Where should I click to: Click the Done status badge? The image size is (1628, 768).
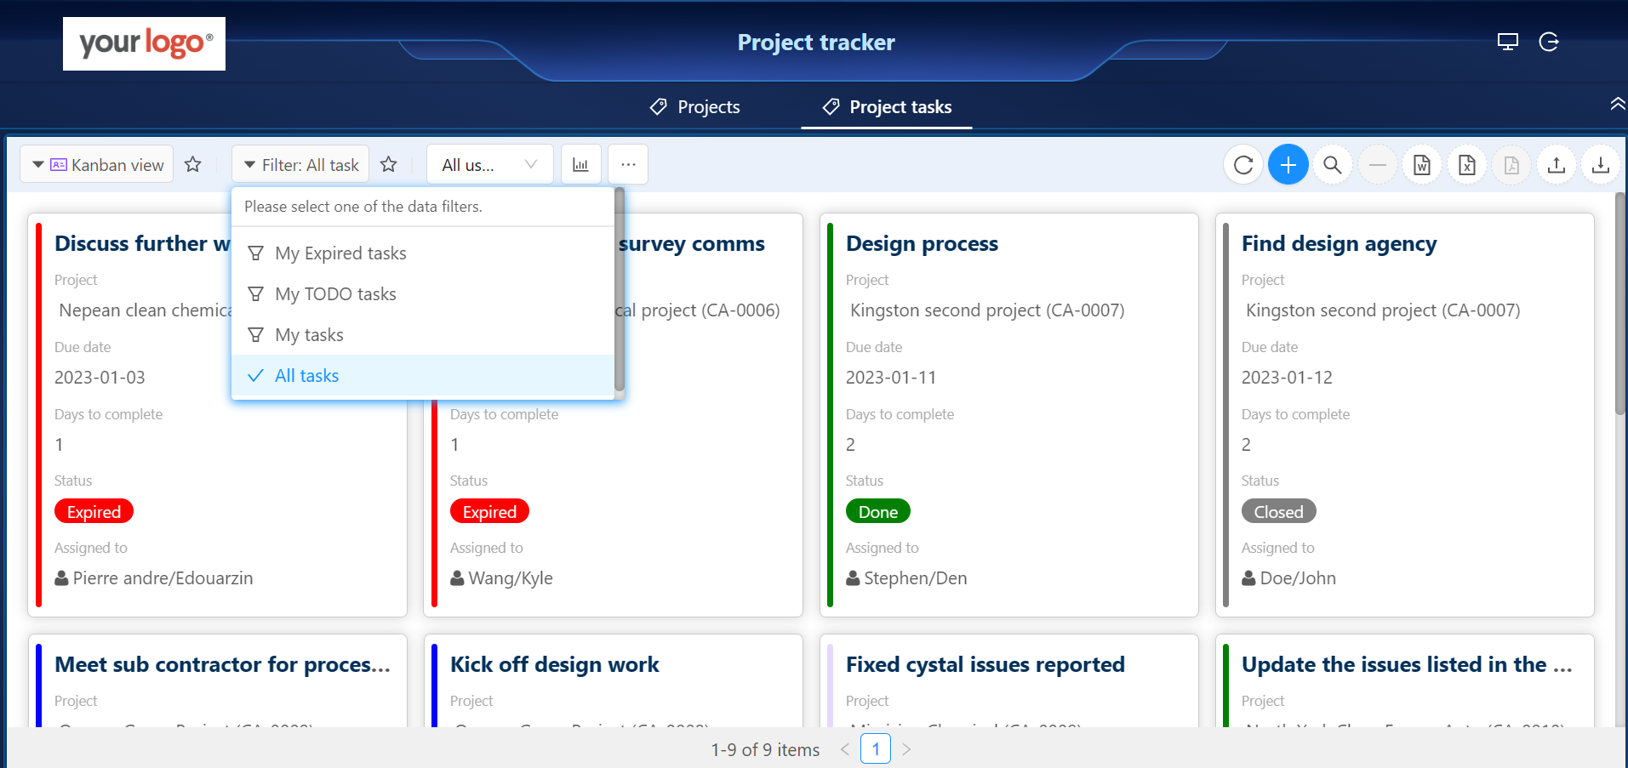coord(878,512)
